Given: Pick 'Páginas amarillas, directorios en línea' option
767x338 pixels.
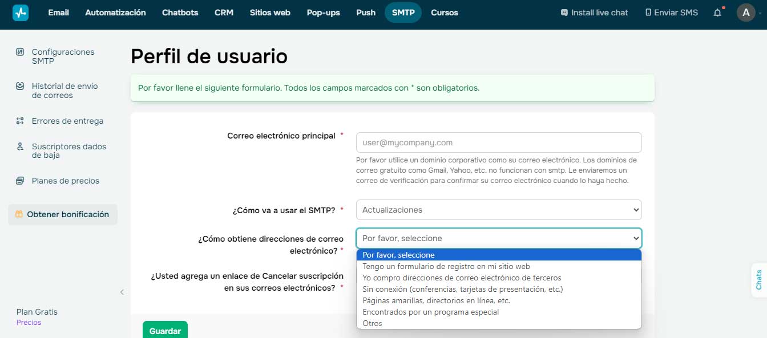Looking at the screenshot, I should 436,300.
